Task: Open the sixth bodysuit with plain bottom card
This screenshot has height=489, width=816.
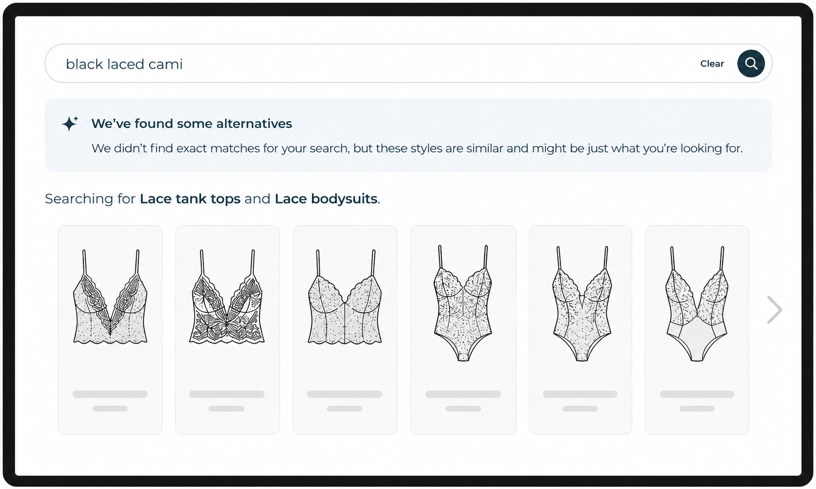Action: pos(697,330)
